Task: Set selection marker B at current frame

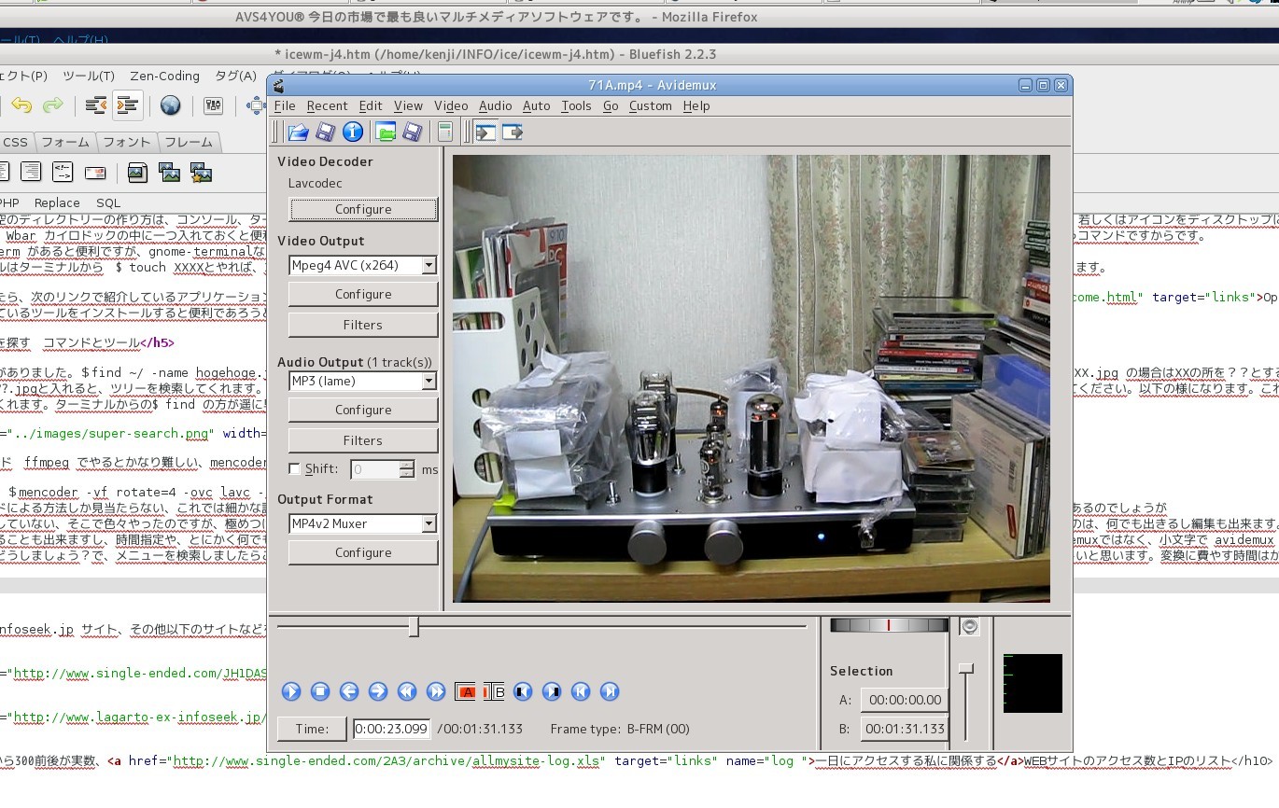Action: pyautogui.click(x=495, y=691)
